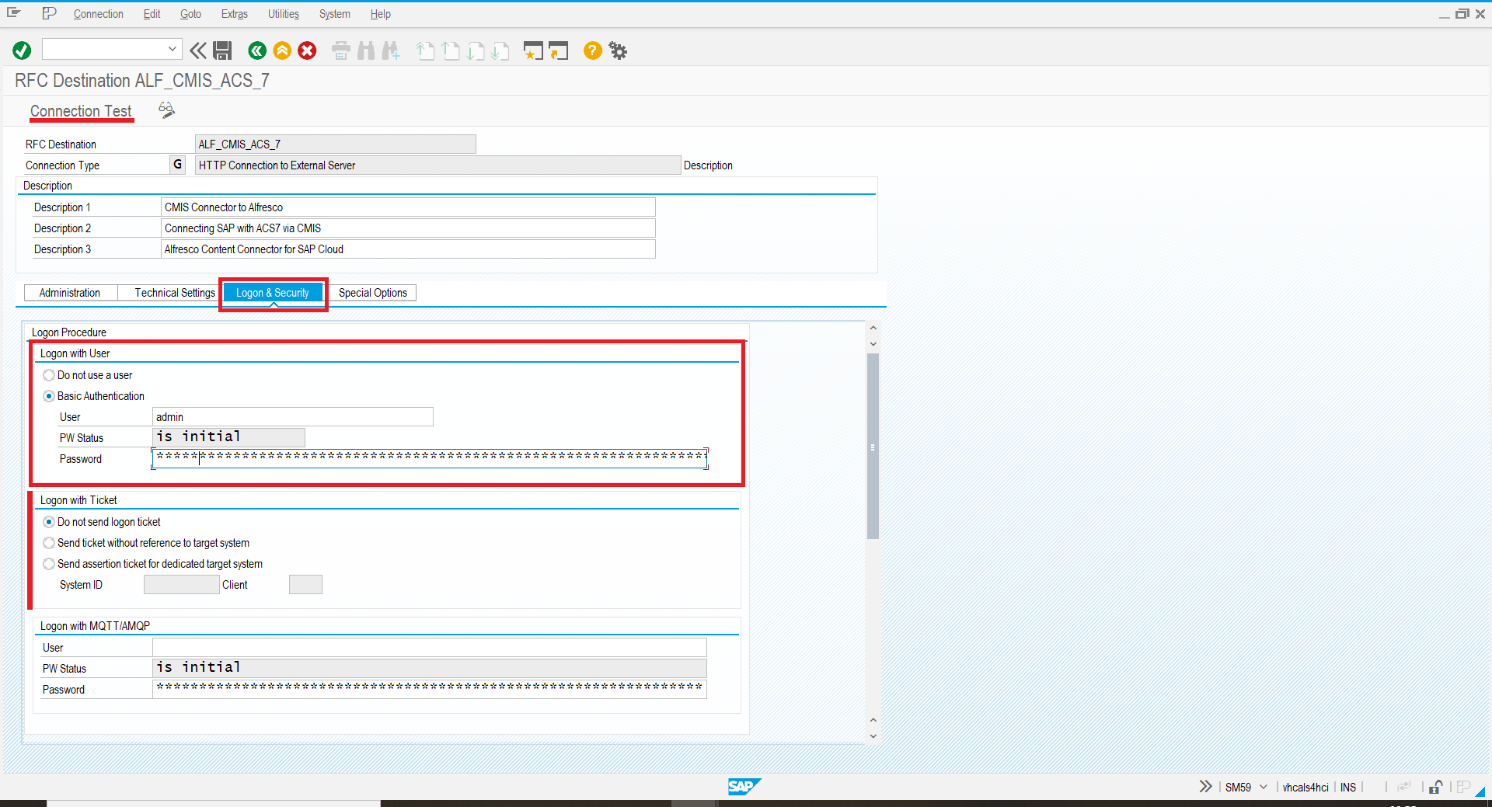Screen dimensions: 1492x807
Task: Click the green Back arrow icon
Action: (x=256, y=50)
